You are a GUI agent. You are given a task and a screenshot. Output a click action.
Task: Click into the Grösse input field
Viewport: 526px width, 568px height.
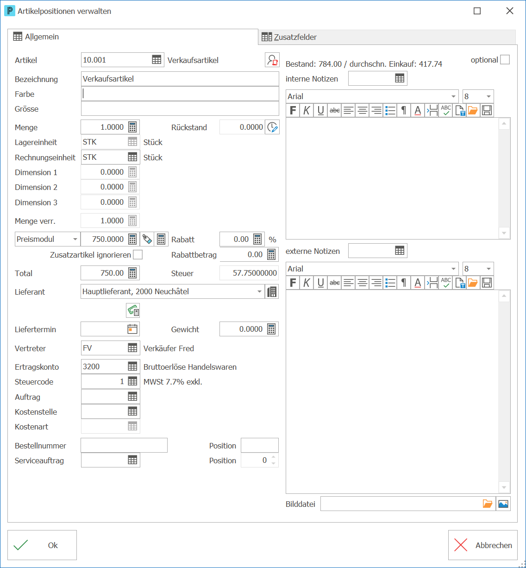tap(180, 108)
